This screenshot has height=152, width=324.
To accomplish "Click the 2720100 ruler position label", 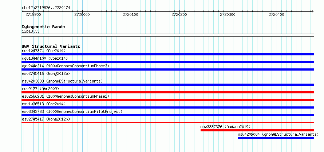I will coord(130,15).
